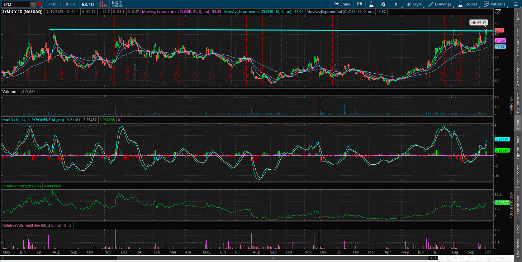Open the quick quote details icon next to Share
Viewport: 522px width, 262px height.
coord(360,4)
